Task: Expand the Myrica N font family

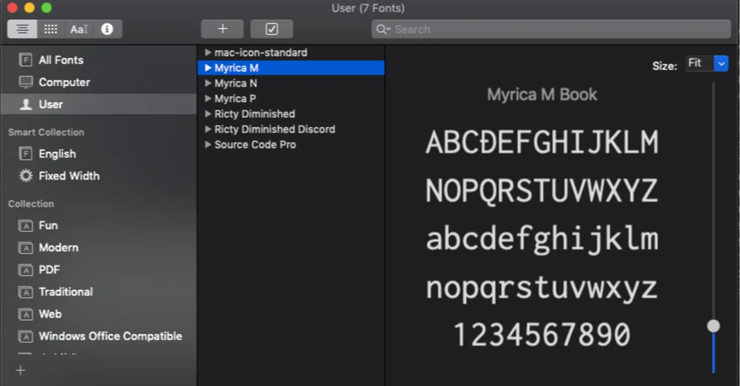Action: coord(208,83)
